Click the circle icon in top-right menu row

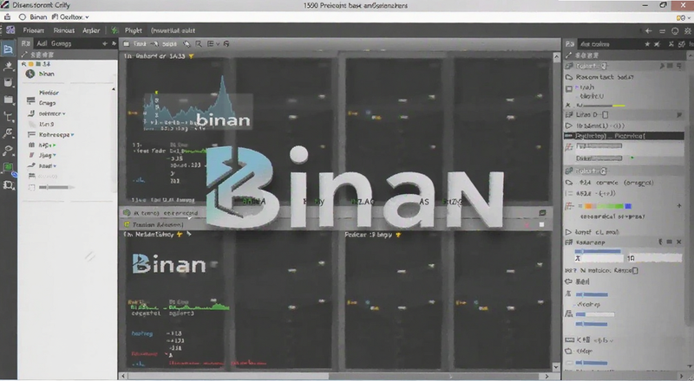675,30
